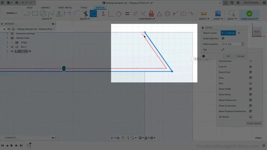Toggle the Construction line style icon

click(x=250, y=61)
